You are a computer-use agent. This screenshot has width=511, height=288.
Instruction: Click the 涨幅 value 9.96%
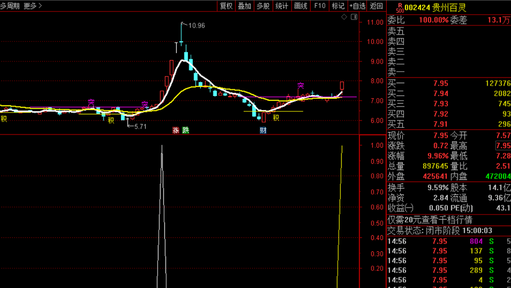click(438, 156)
